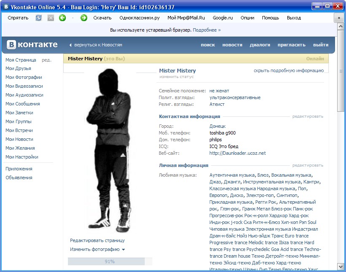Click 'редактировать' next to Личная информация

click(x=308, y=165)
